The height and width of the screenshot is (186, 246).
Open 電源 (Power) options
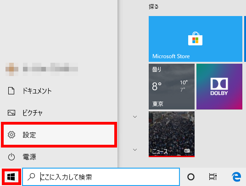coord(59,157)
